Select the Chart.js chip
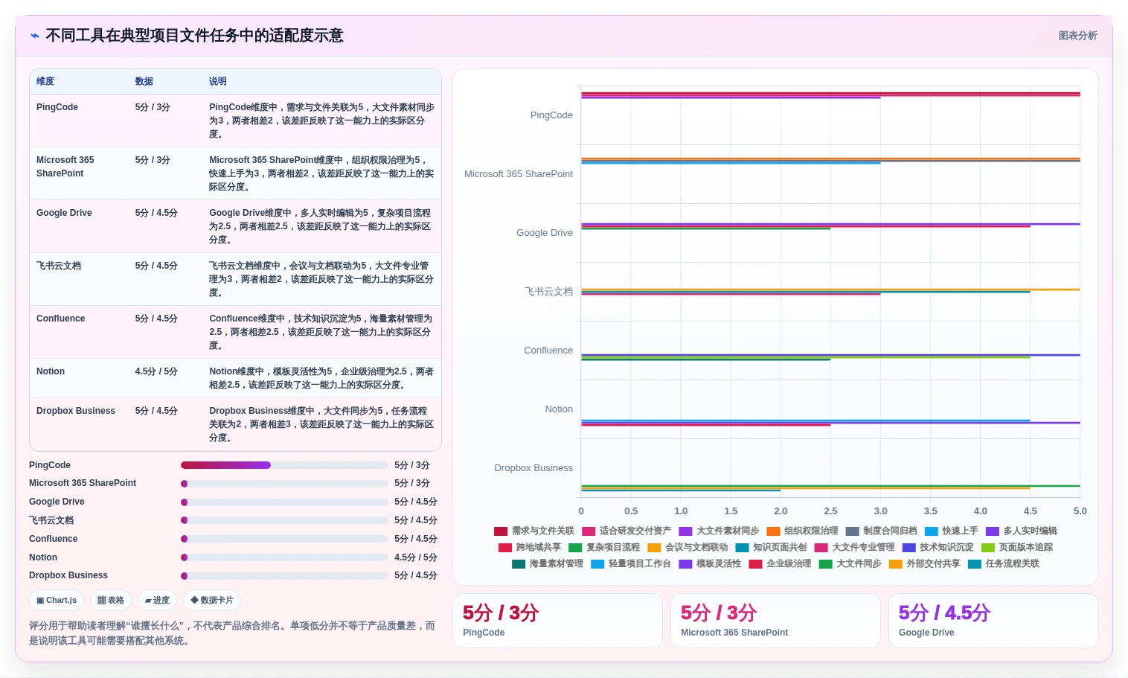The width and height of the screenshot is (1128, 678). click(57, 600)
